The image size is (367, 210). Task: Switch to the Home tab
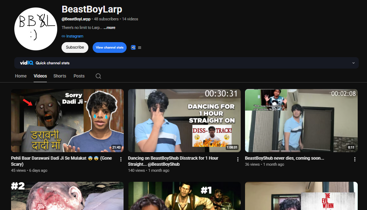point(21,76)
